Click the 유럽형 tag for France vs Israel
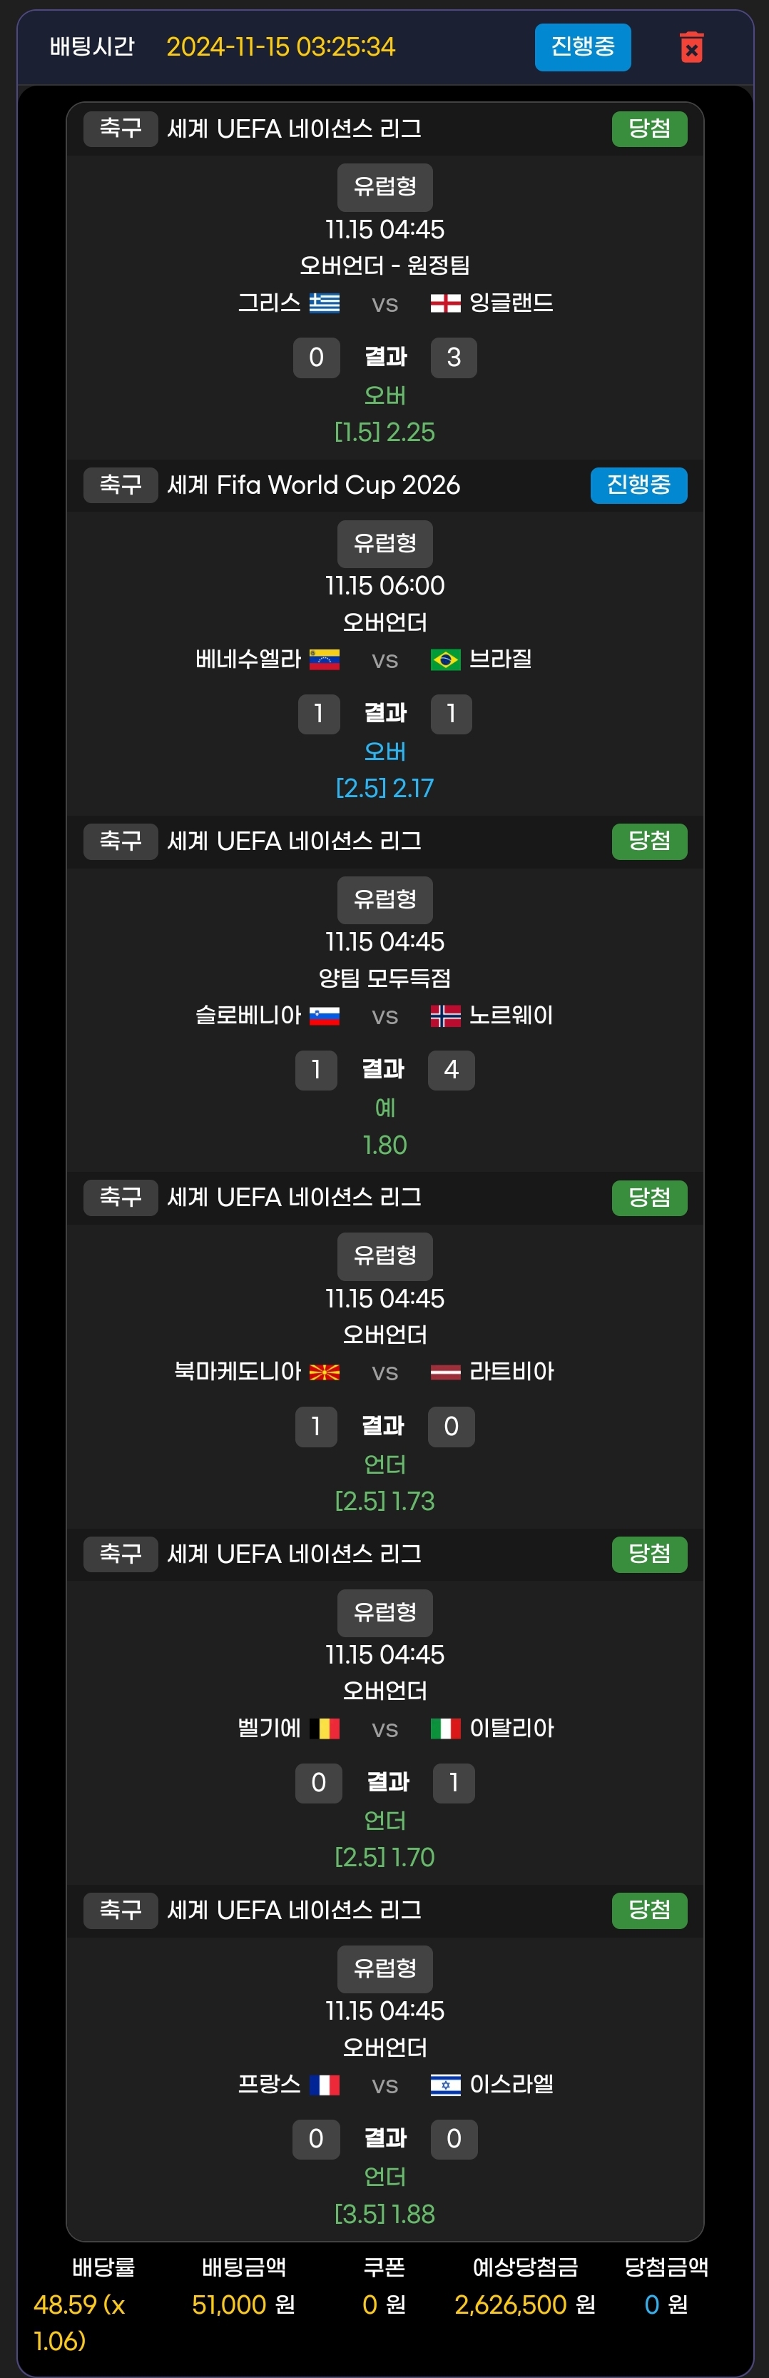The image size is (769, 2378). click(x=385, y=1969)
